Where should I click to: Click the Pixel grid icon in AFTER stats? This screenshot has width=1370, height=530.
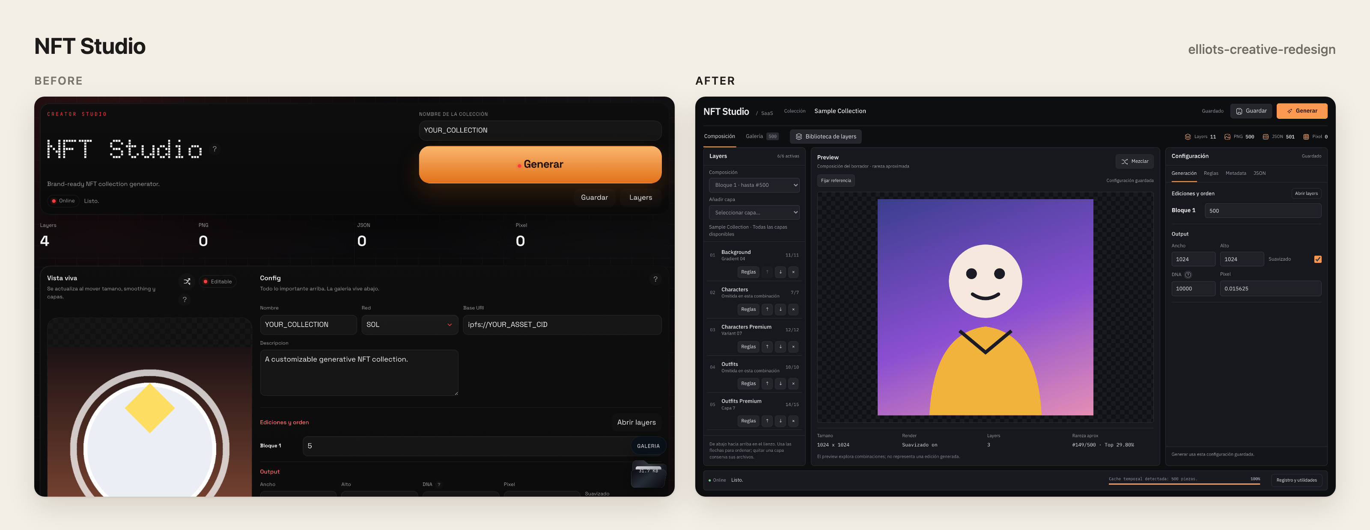point(1306,137)
